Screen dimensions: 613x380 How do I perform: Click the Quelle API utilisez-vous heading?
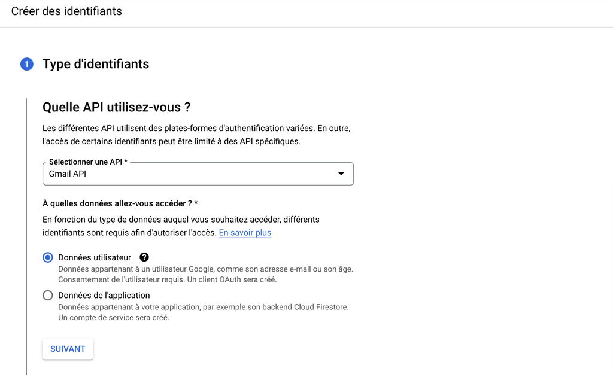[x=117, y=107]
